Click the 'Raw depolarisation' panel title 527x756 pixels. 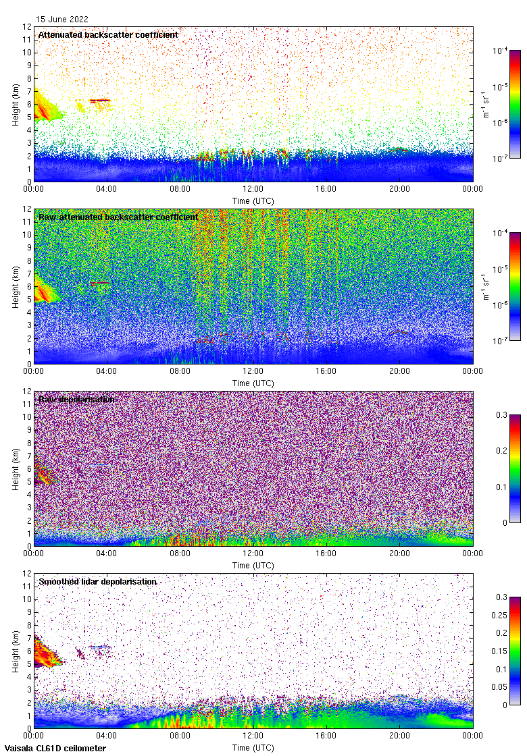[x=76, y=400]
